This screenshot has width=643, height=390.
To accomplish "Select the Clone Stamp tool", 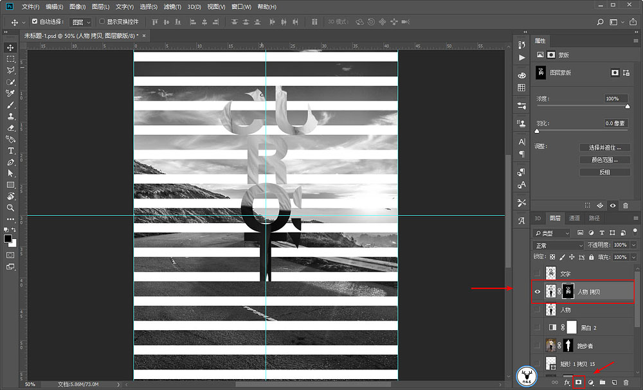I will [10, 116].
